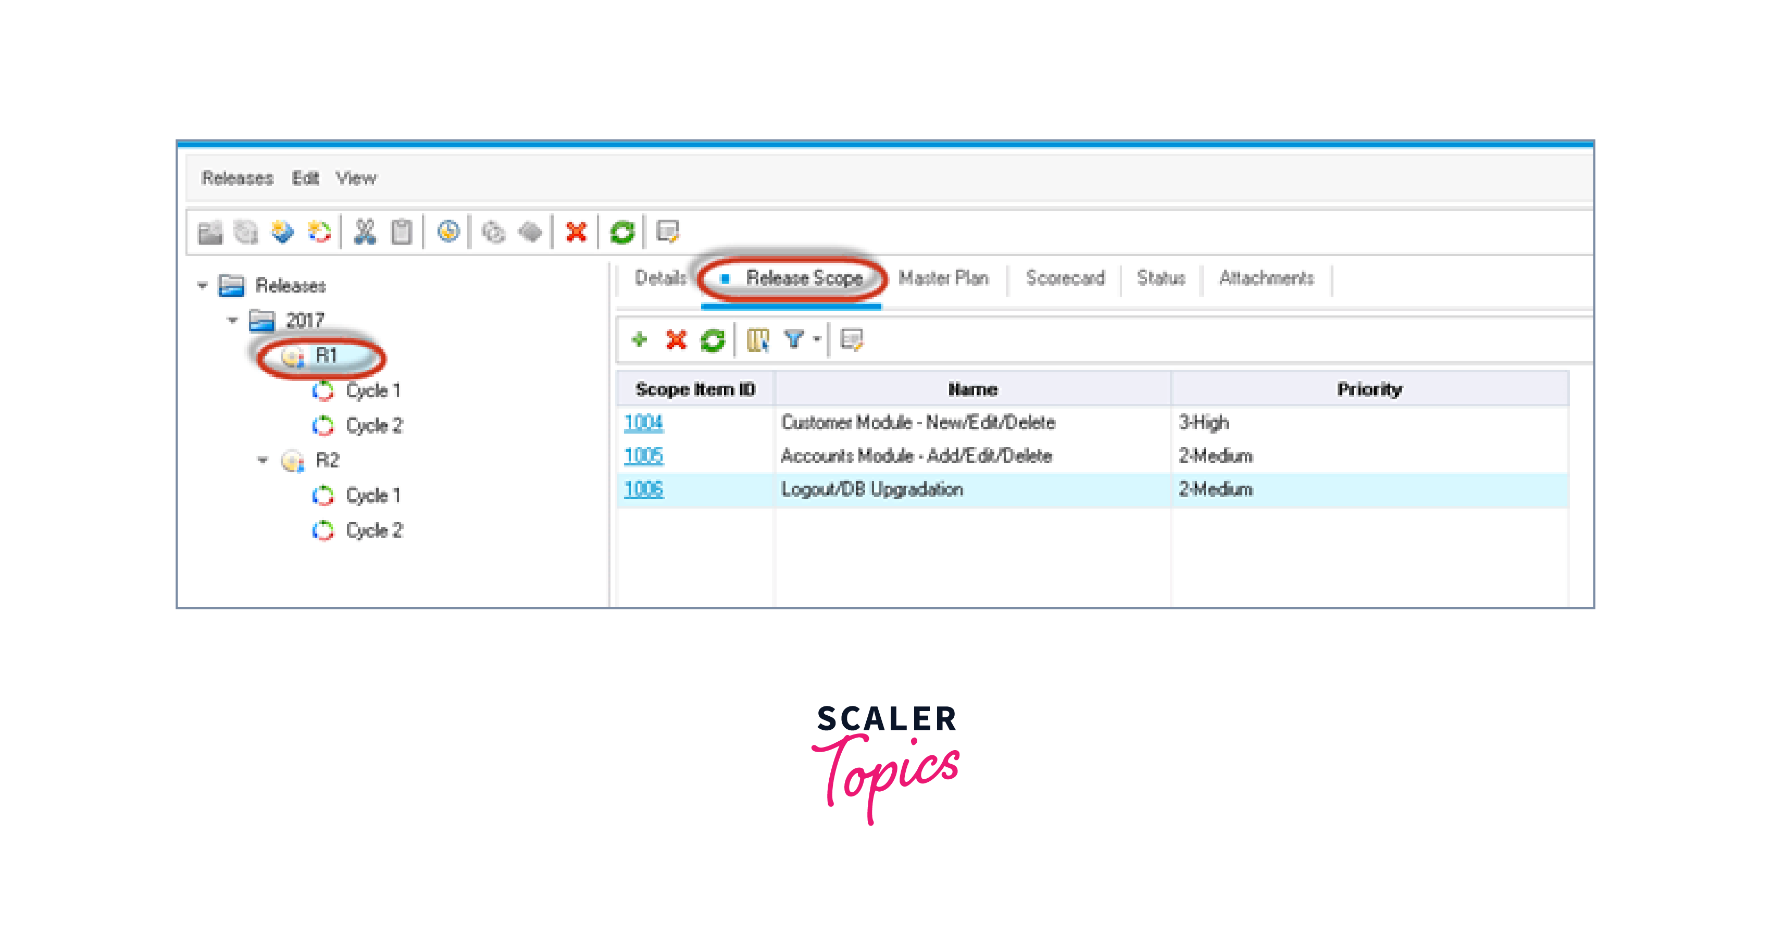Select Cycle 2 under R1

pyautogui.click(x=373, y=425)
